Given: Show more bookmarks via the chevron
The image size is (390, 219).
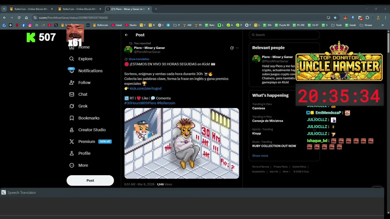Looking at the screenshot, I should (x=382, y=25).
